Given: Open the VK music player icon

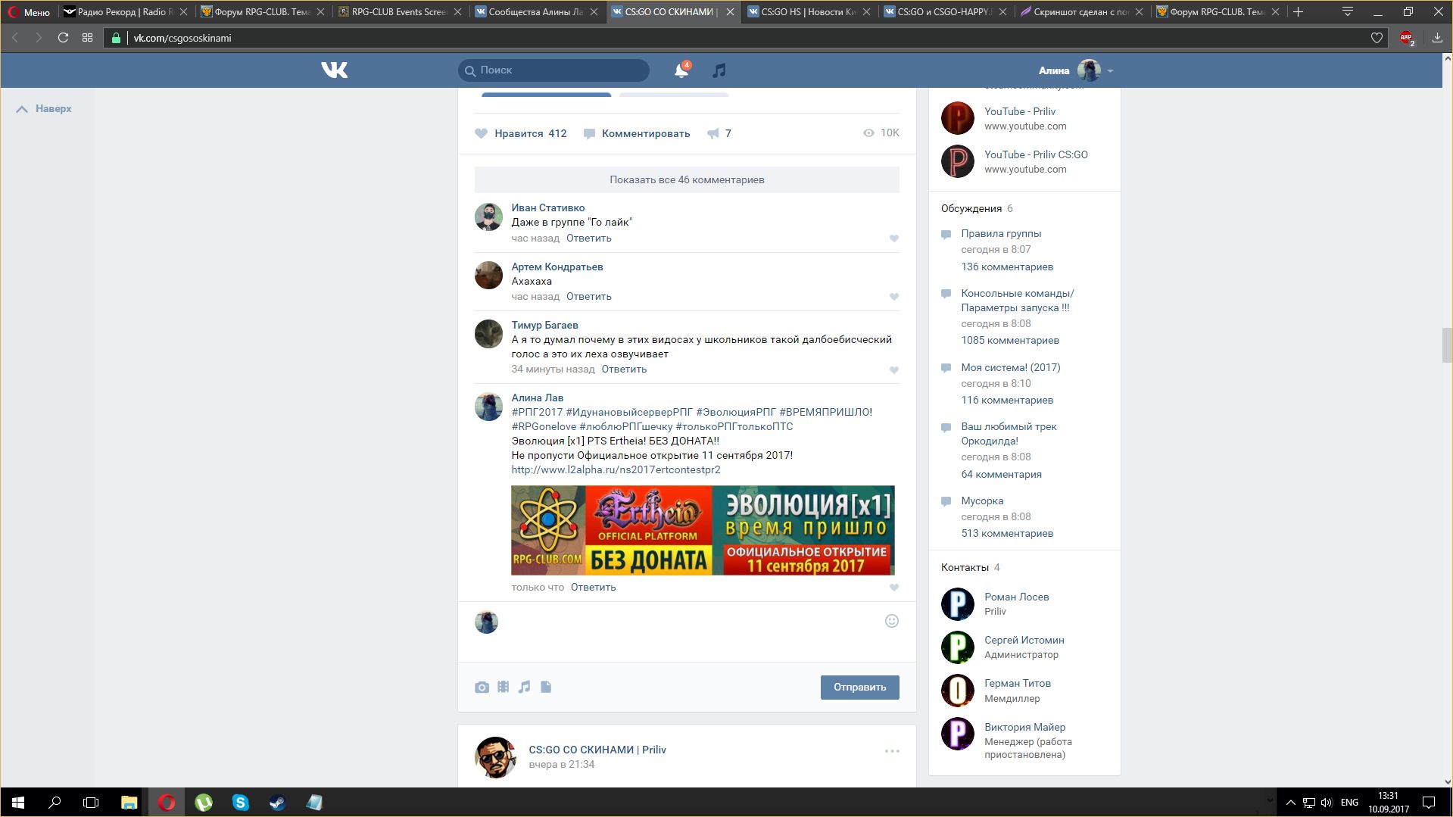Looking at the screenshot, I should (719, 70).
